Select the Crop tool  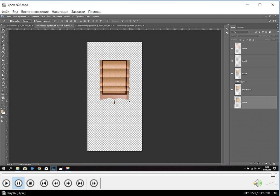pos(3,45)
